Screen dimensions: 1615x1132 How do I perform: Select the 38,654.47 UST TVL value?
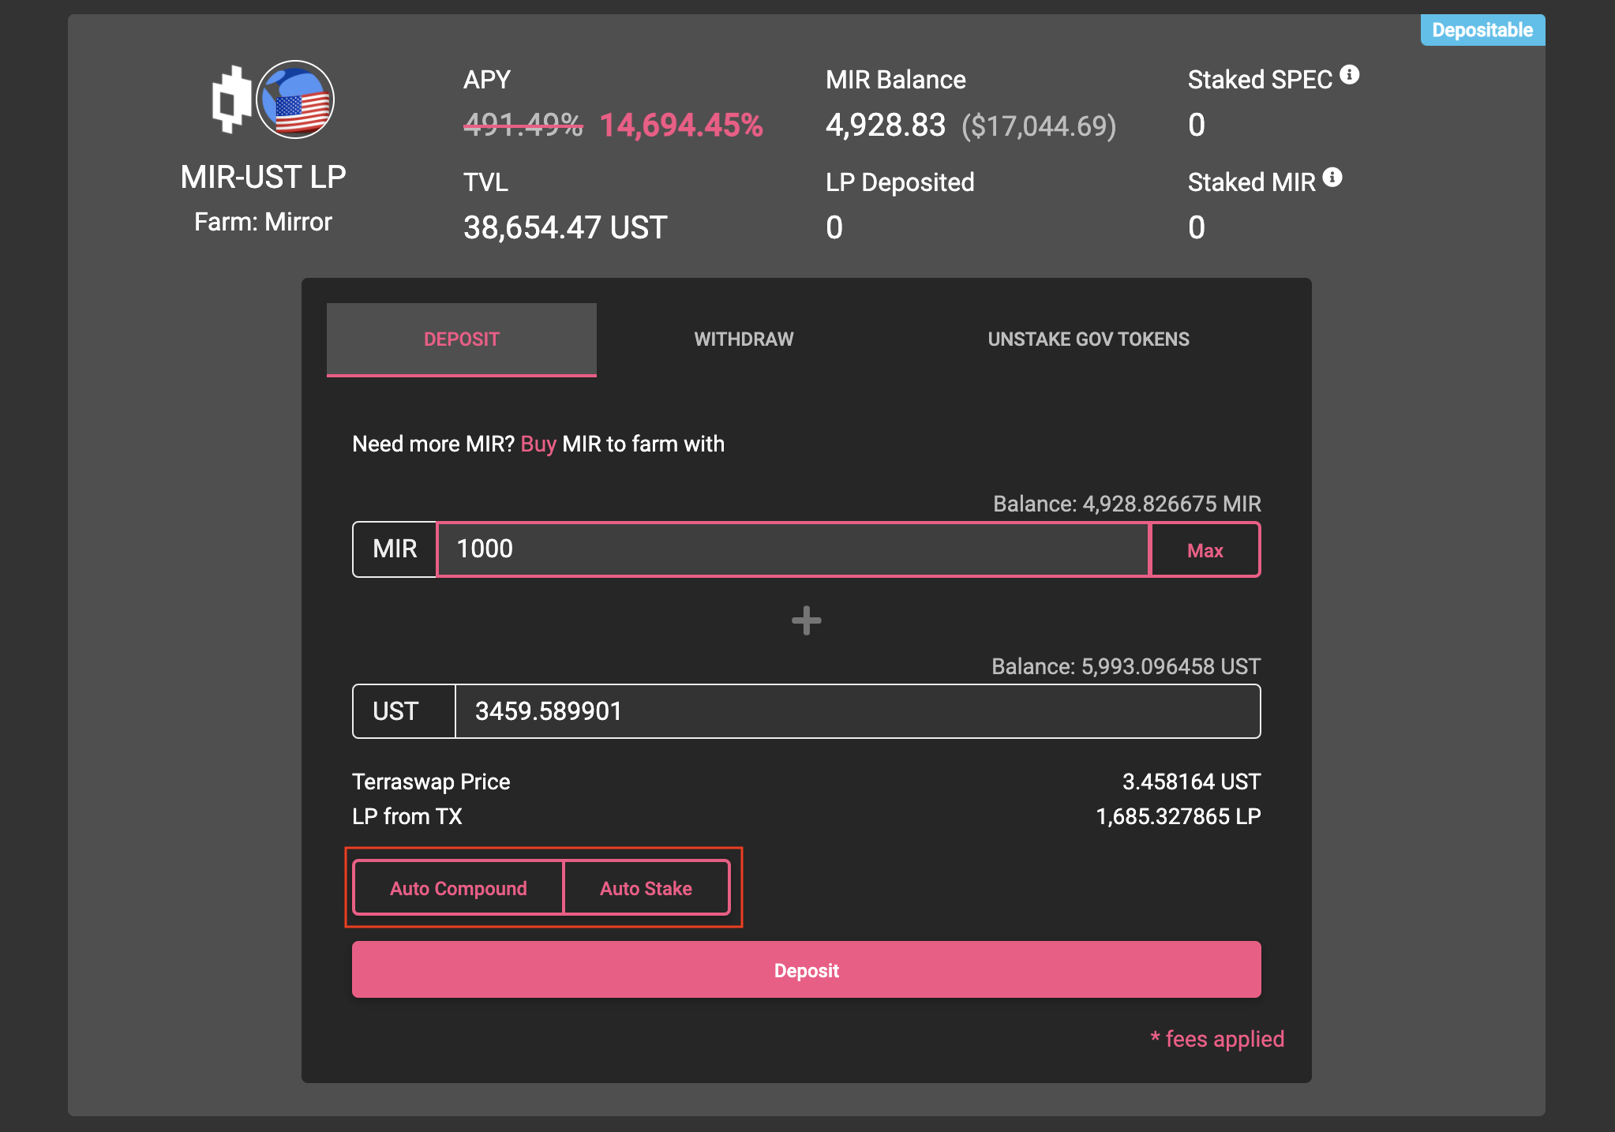[565, 227]
